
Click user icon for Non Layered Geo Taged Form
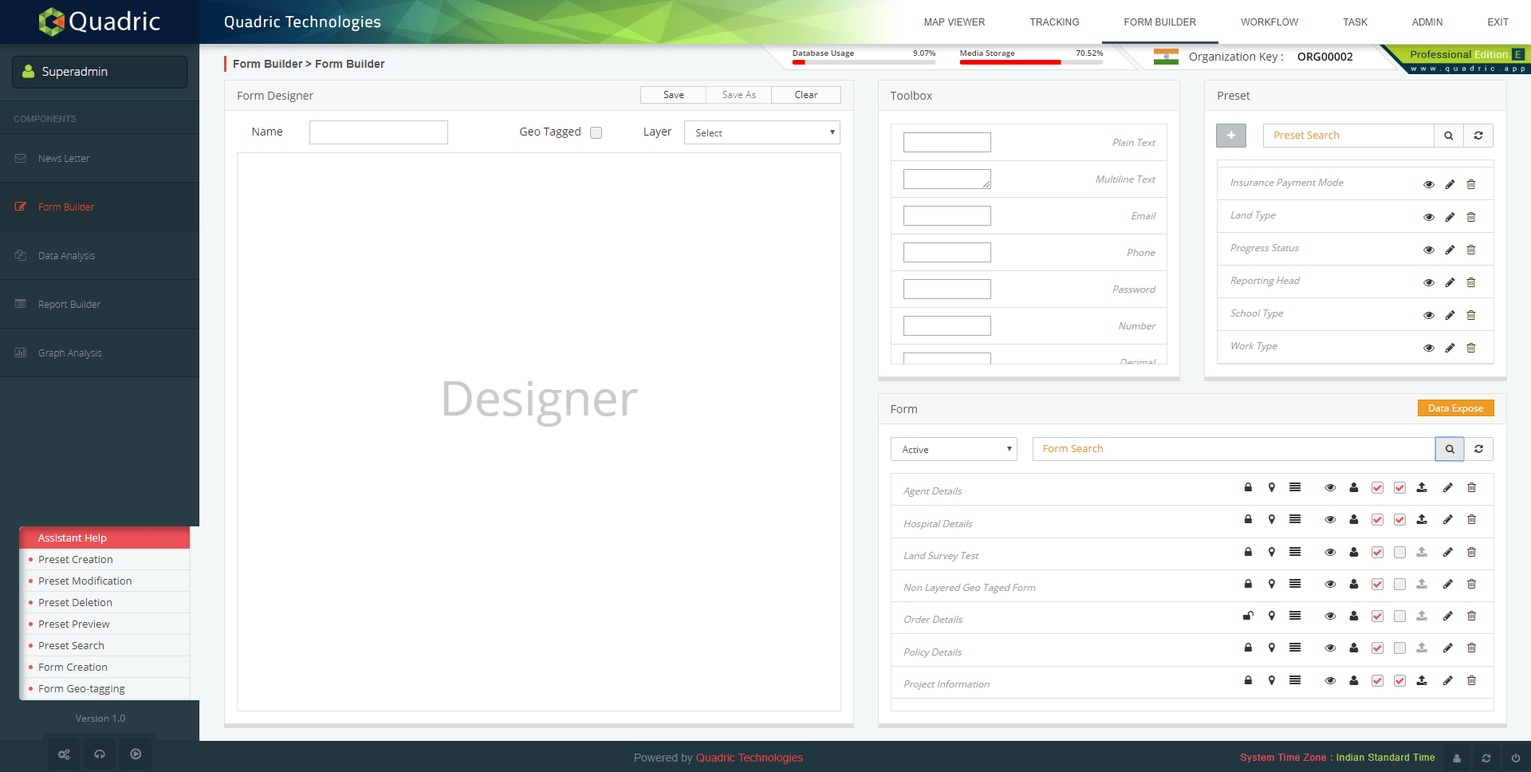[1353, 584]
